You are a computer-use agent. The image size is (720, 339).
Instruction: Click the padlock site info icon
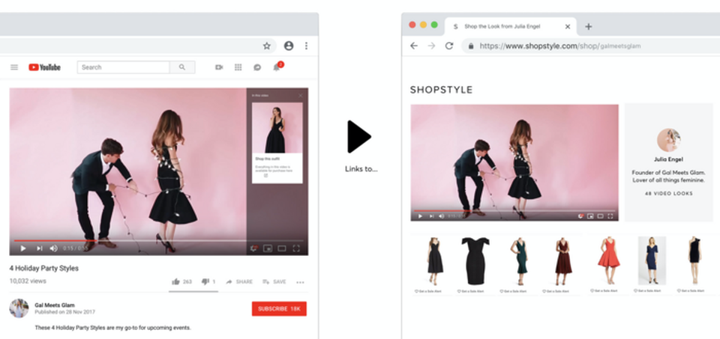pyautogui.click(x=471, y=46)
